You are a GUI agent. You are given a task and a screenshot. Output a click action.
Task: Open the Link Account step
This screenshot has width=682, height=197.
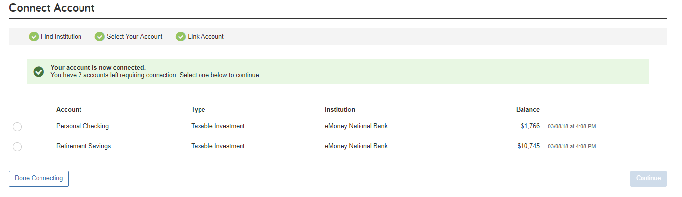205,37
